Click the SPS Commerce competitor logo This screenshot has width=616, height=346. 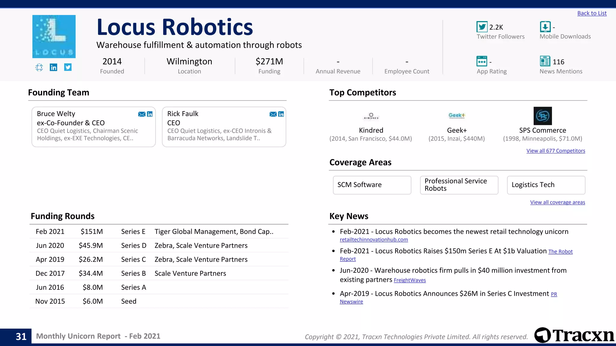click(x=543, y=116)
